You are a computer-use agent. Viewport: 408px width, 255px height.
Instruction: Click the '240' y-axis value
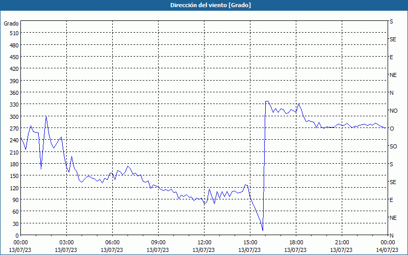point(14,141)
